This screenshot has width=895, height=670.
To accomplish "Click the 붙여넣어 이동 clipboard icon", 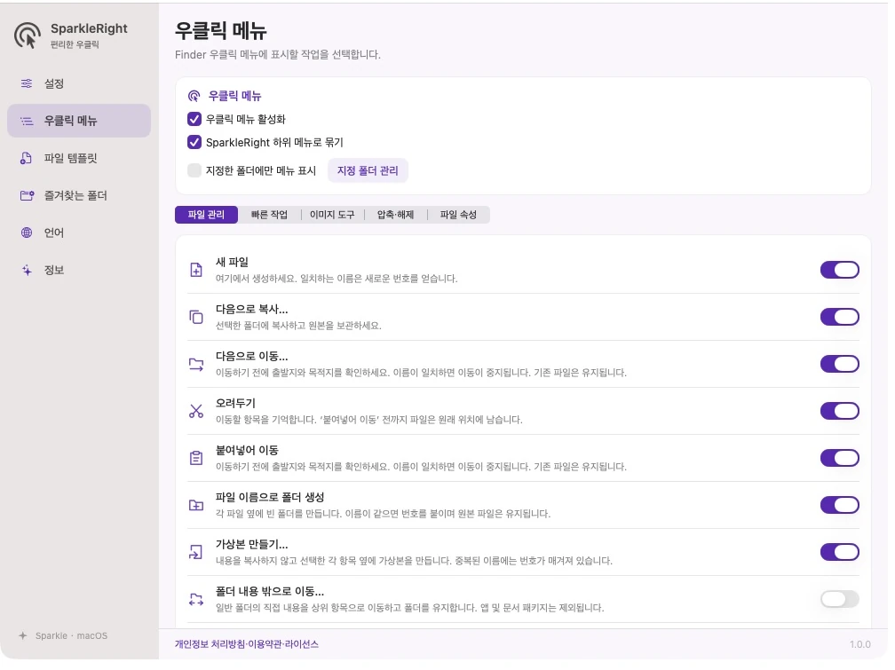I will point(195,458).
